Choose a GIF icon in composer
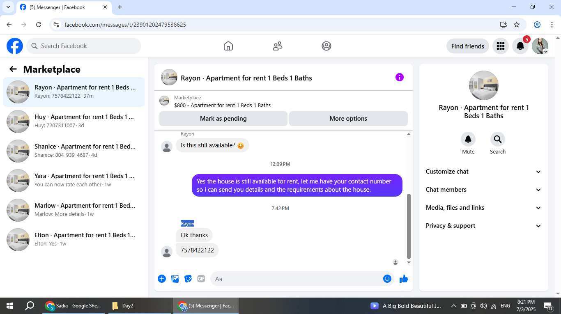This screenshot has width=561, height=314. [x=201, y=279]
